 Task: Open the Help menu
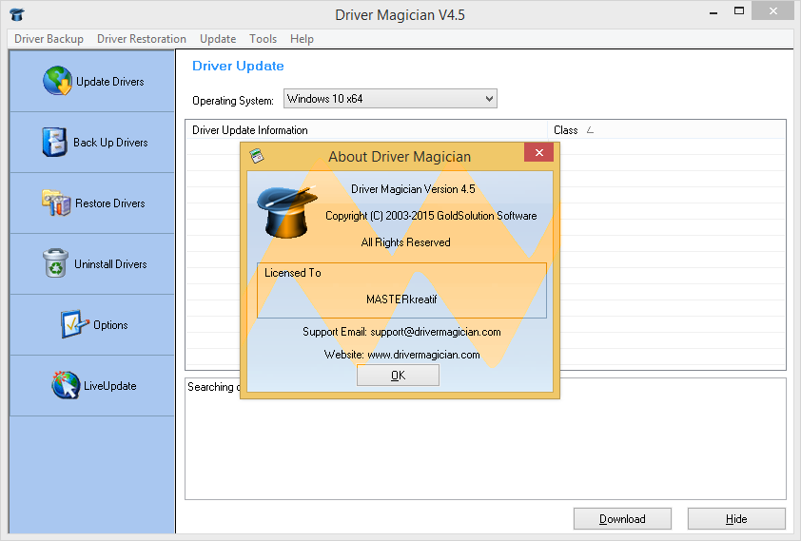click(x=302, y=39)
